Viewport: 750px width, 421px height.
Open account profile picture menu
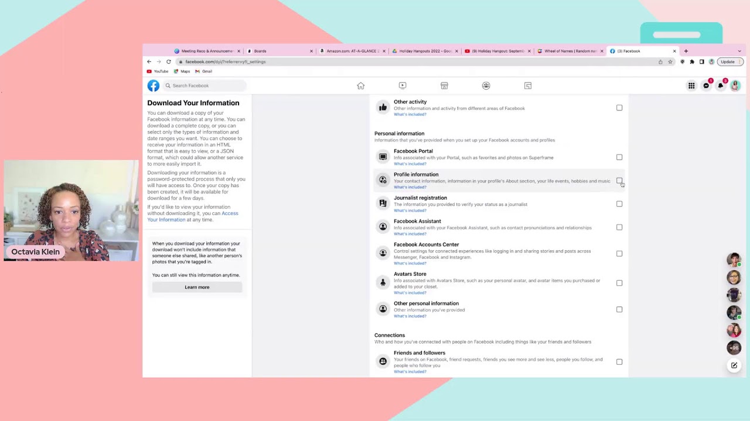click(x=735, y=86)
